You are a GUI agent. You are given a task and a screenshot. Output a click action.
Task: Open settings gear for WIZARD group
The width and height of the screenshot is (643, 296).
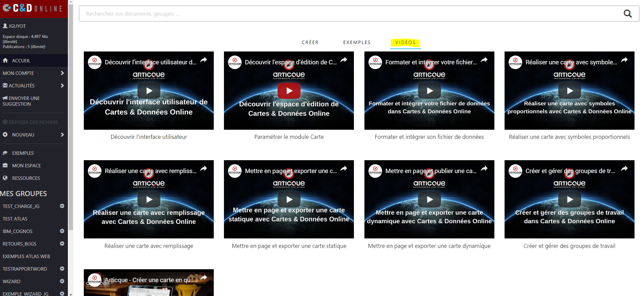[62, 281]
